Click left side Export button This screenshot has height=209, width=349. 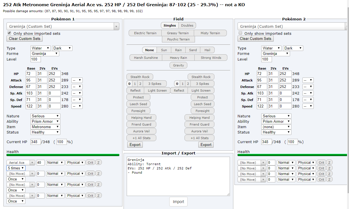pos(135,145)
